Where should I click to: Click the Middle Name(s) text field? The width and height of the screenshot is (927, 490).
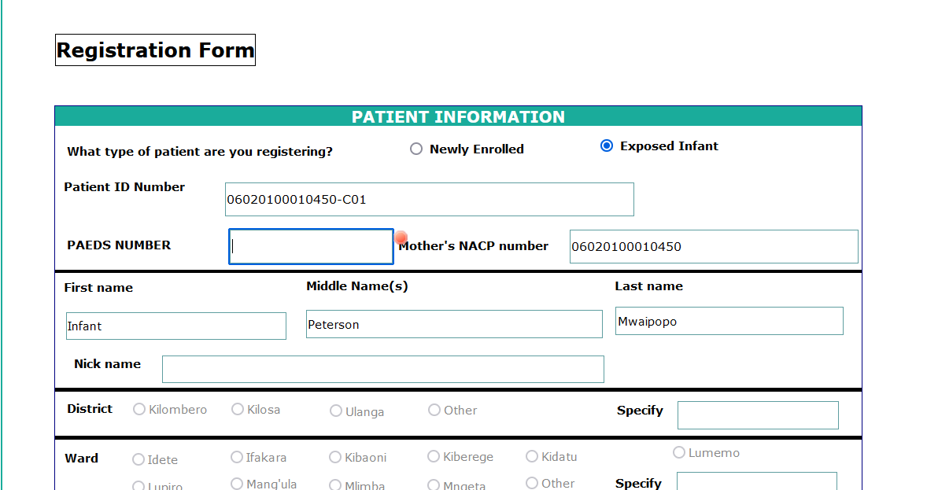click(453, 324)
